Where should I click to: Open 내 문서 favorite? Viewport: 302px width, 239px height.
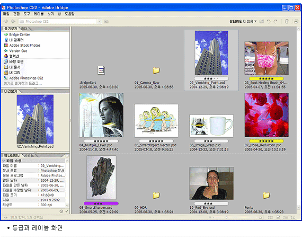click(x=12, y=67)
